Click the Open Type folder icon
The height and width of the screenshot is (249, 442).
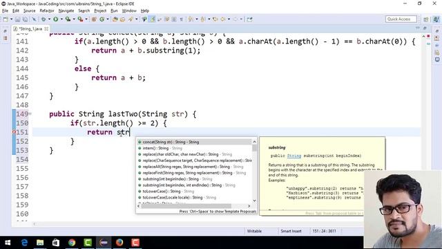click(x=115, y=19)
